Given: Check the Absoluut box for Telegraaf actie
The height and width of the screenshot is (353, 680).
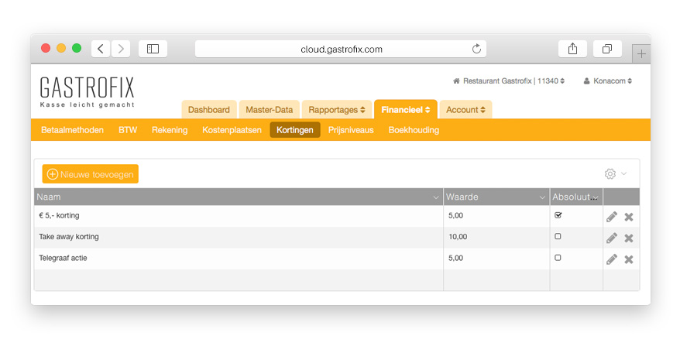Looking at the screenshot, I should point(558,257).
